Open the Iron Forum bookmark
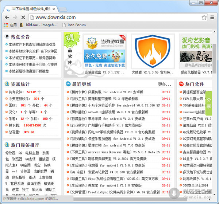 [x=74, y=25]
